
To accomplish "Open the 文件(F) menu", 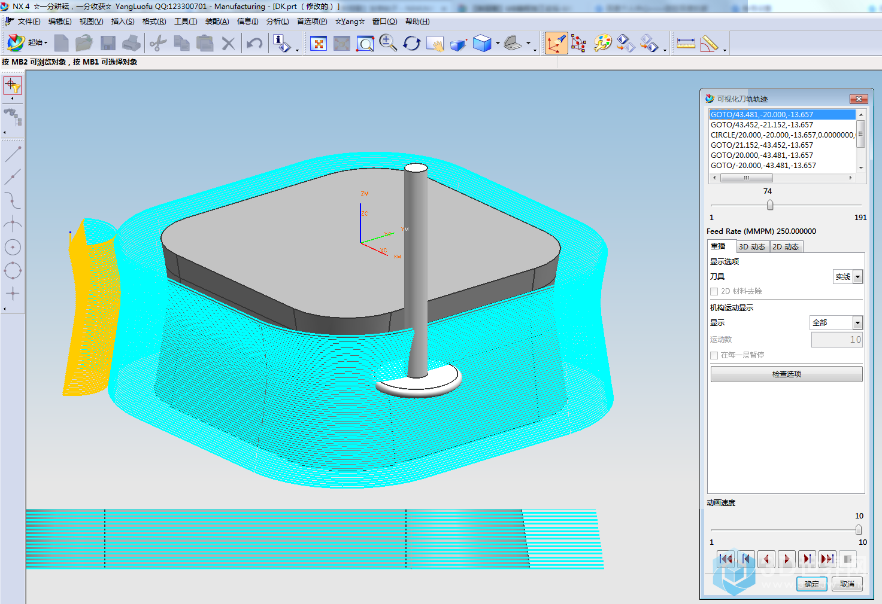I will pyautogui.click(x=29, y=22).
